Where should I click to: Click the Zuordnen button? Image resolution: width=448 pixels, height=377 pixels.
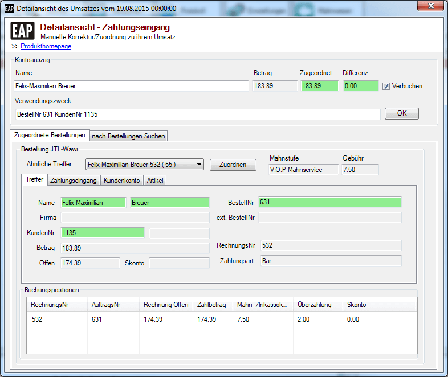233,165
